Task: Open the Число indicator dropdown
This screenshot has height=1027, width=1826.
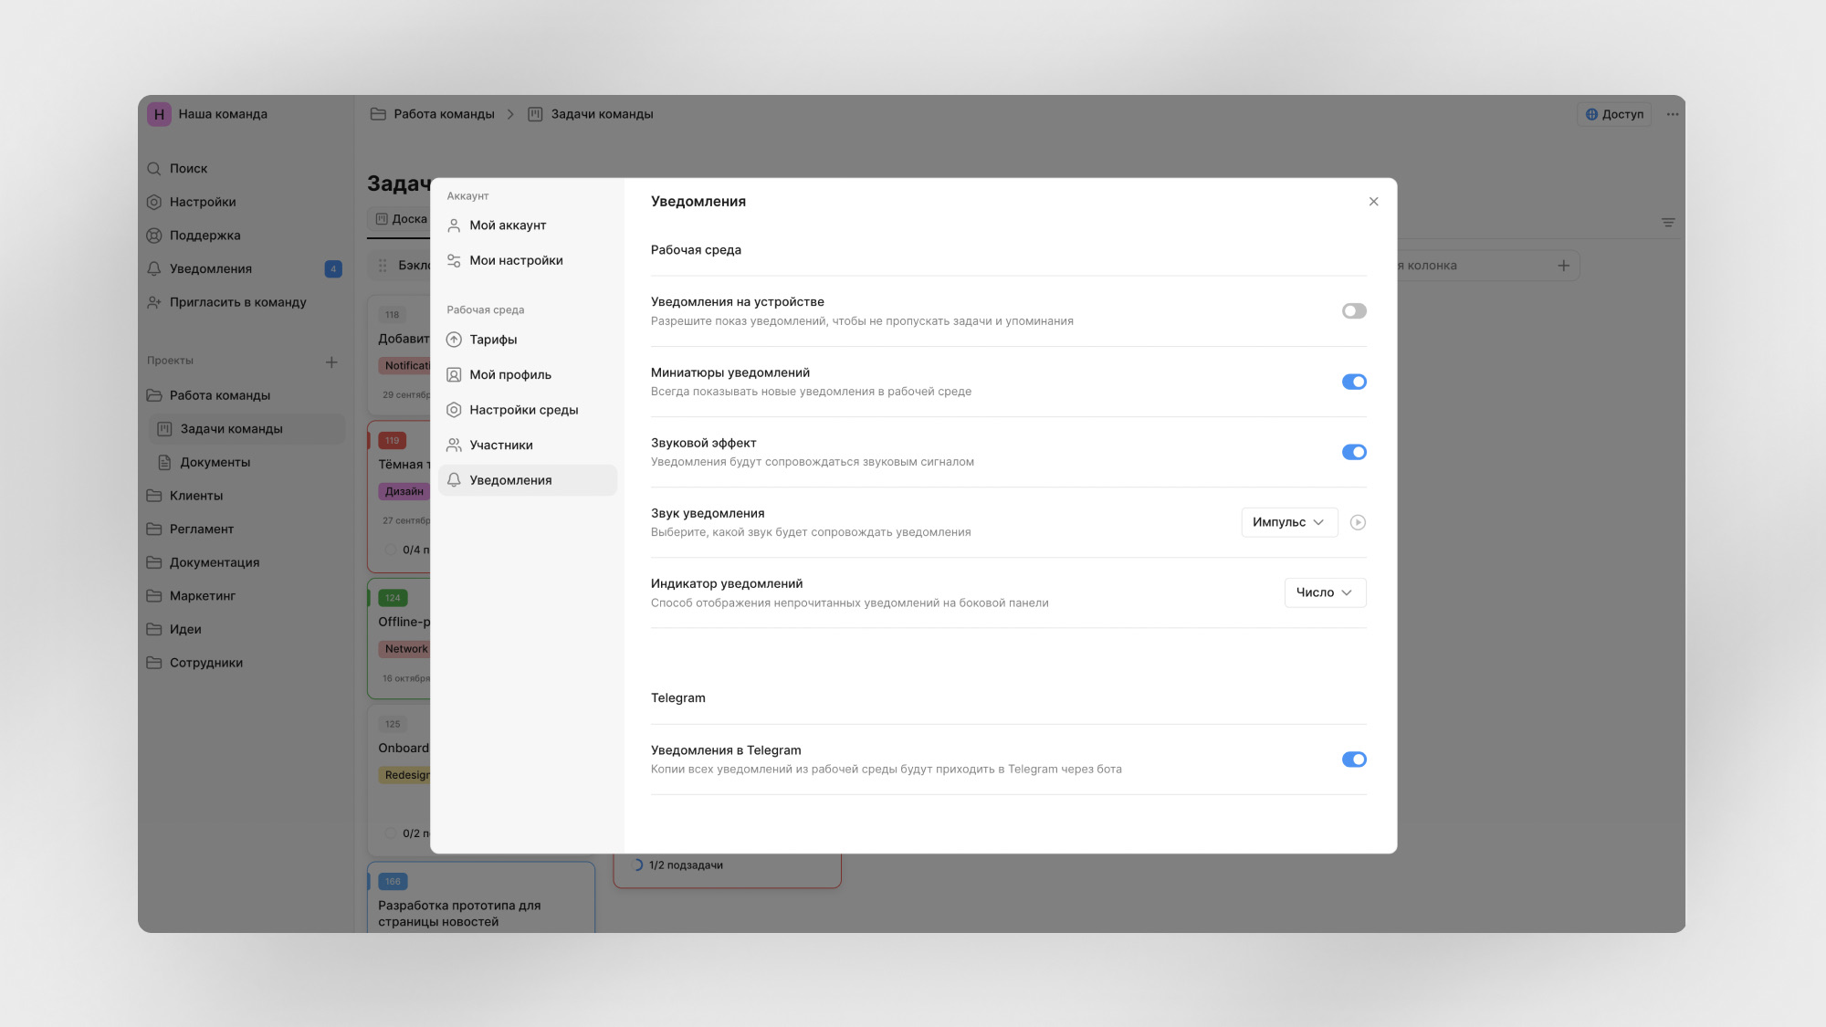Action: point(1325,592)
